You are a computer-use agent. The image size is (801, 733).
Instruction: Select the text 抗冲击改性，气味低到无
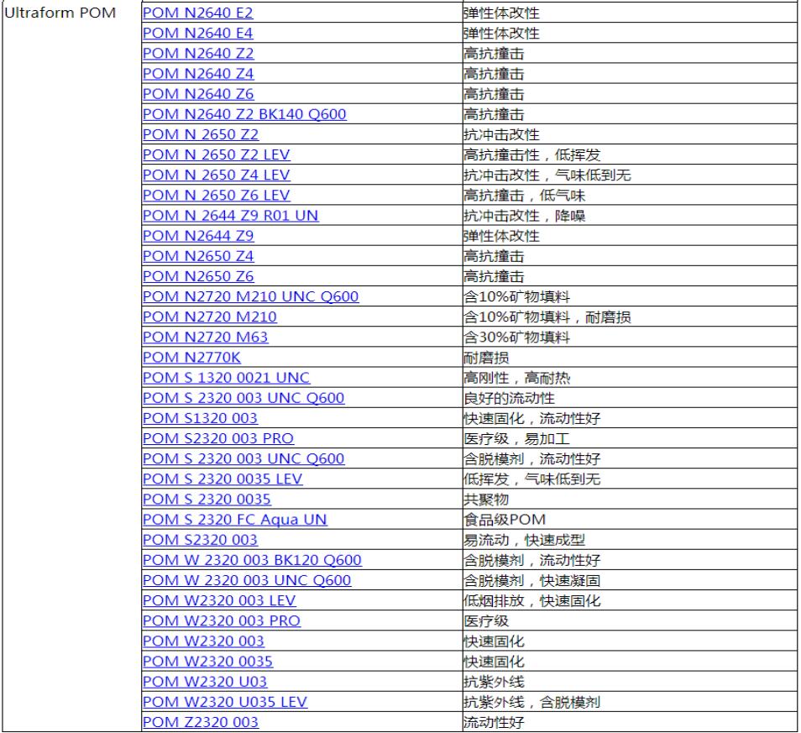pyautogui.click(x=547, y=175)
